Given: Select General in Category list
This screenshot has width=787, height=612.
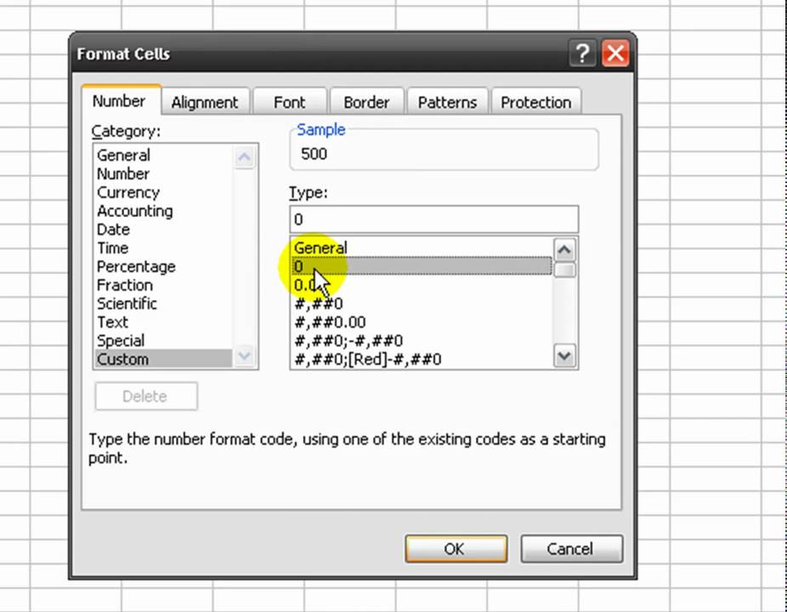Looking at the screenshot, I should point(164,156).
